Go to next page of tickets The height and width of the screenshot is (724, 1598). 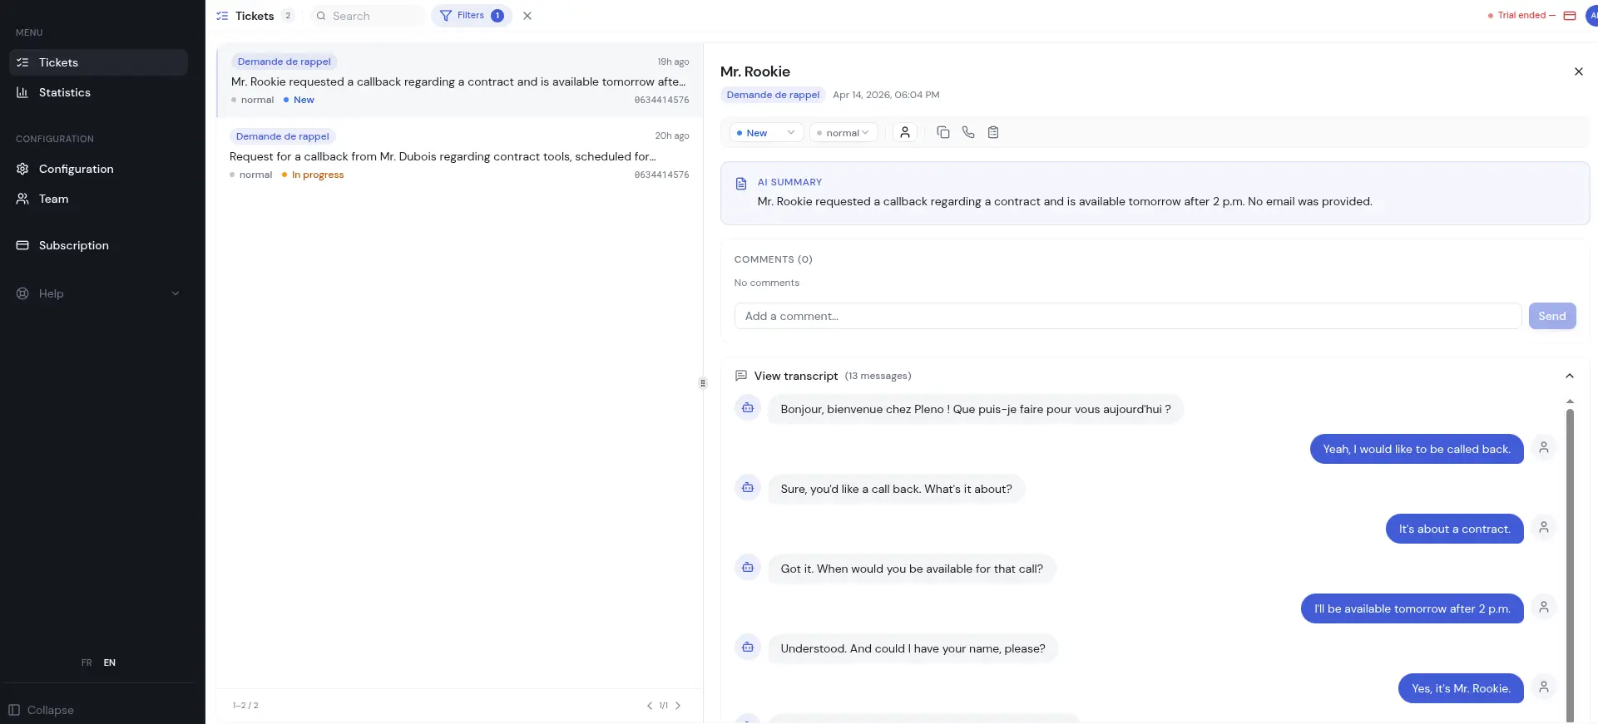[x=678, y=706]
